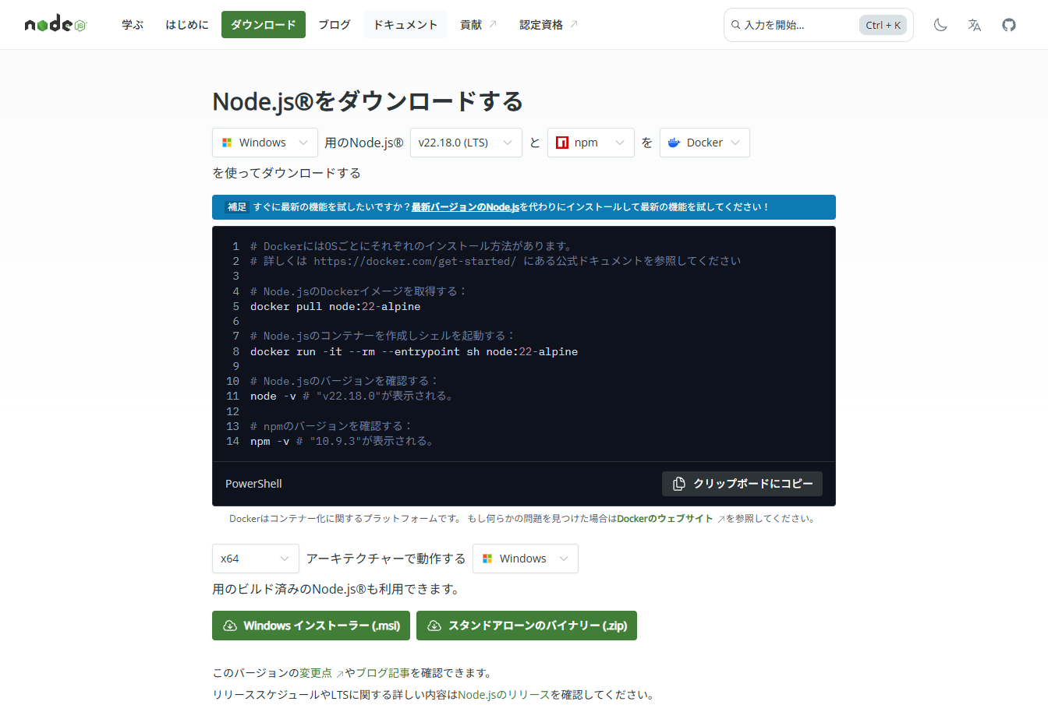Expand the chevron on the Docker selector

735,143
